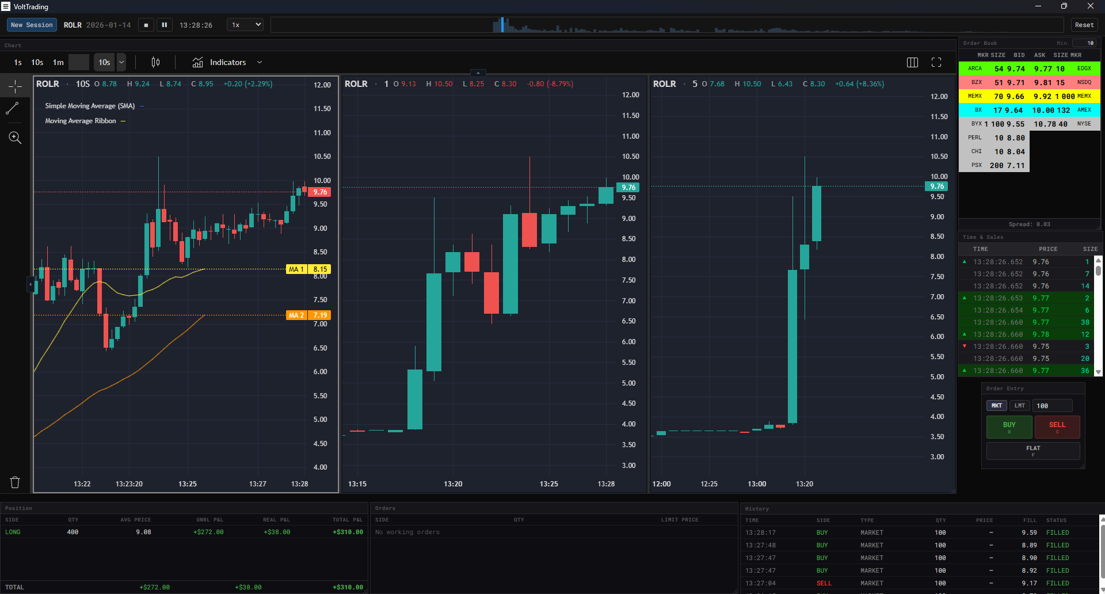Image resolution: width=1105 pixels, height=594 pixels.
Task: Expand the 10s timeframe dropdown chevron
Action: pos(121,62)
